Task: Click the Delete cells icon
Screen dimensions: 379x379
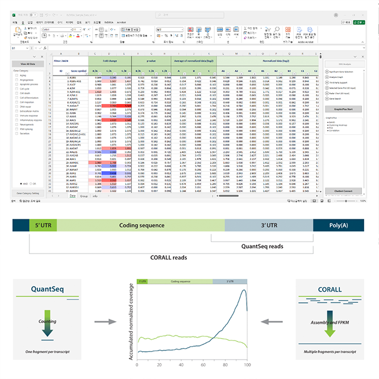Action: [228, 30]
